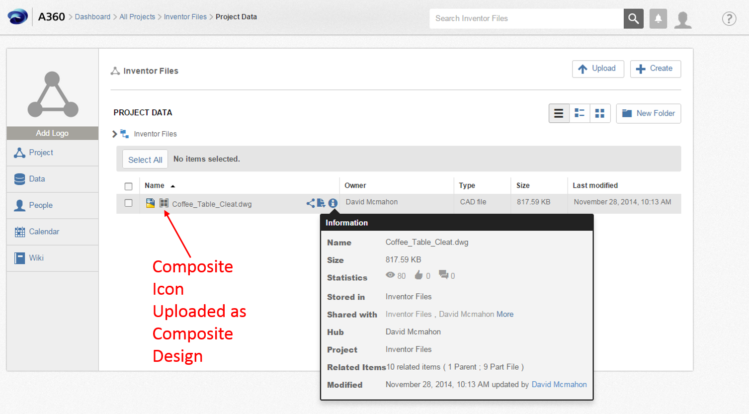Switch to detailed list view layout
The width and height of the screenshot is (749, 414).
(x=579, y=113)
